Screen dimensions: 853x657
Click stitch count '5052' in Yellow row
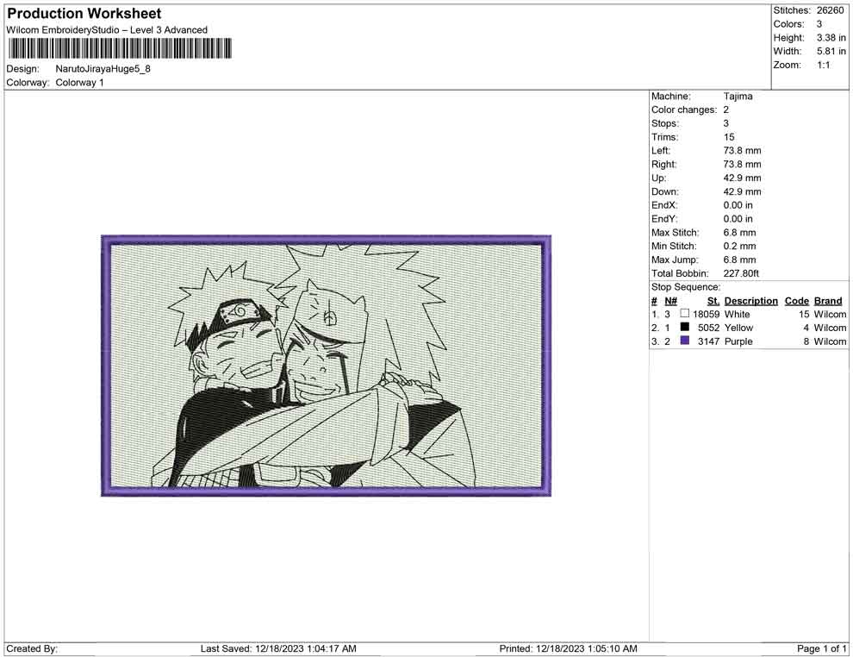click(x=709, y=328)
